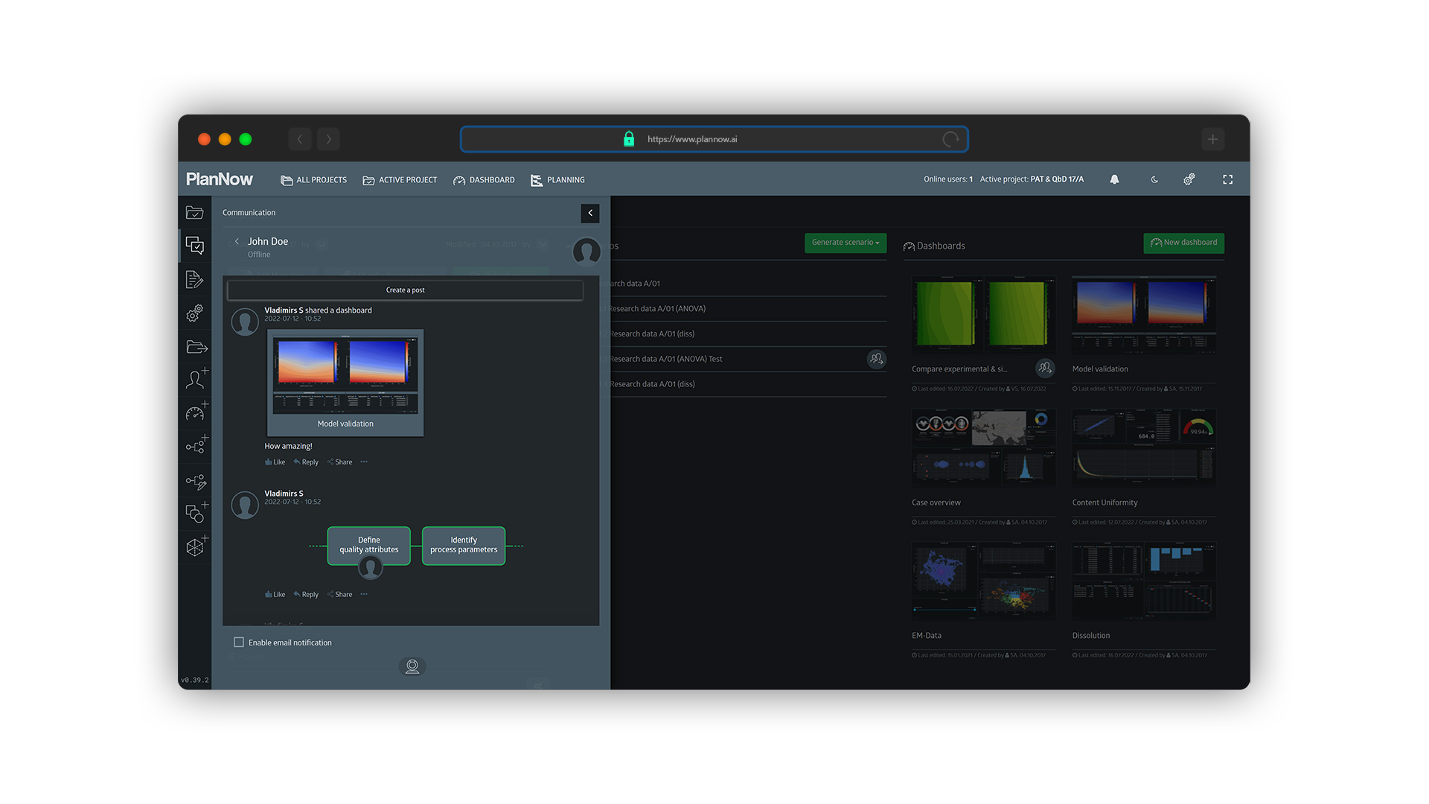The image size is (1429, 804).
Task: Click 'Online users: 1' text
Action: coord(948,179)
